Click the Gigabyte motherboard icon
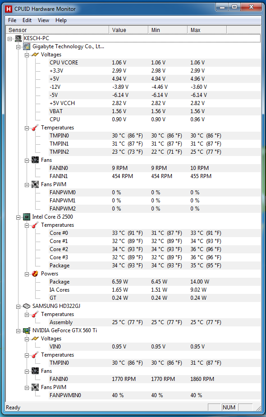This screenshot has width=266, height=417. [x=27, y=46]
